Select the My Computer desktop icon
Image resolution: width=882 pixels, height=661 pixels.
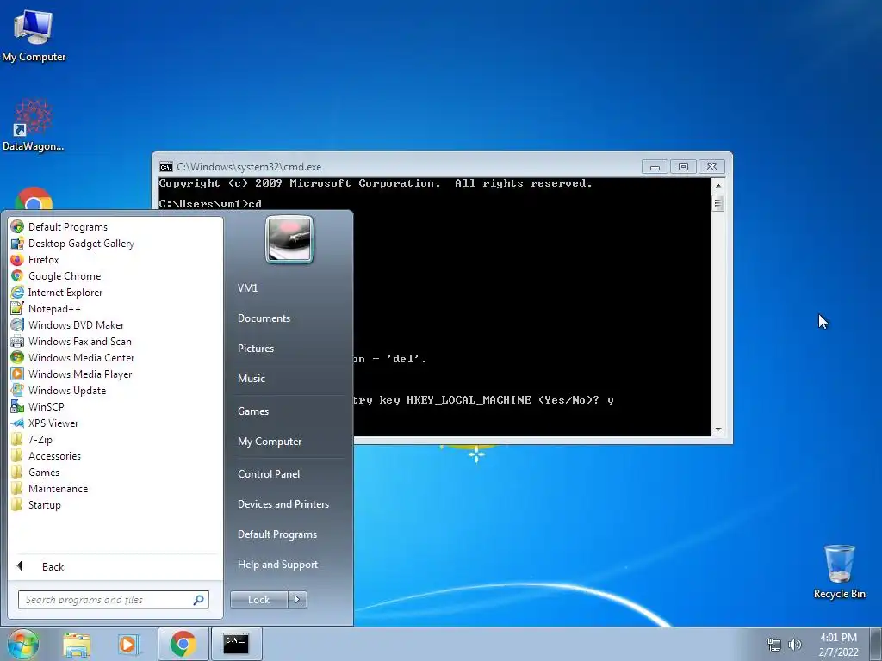[x=34, y=35]
